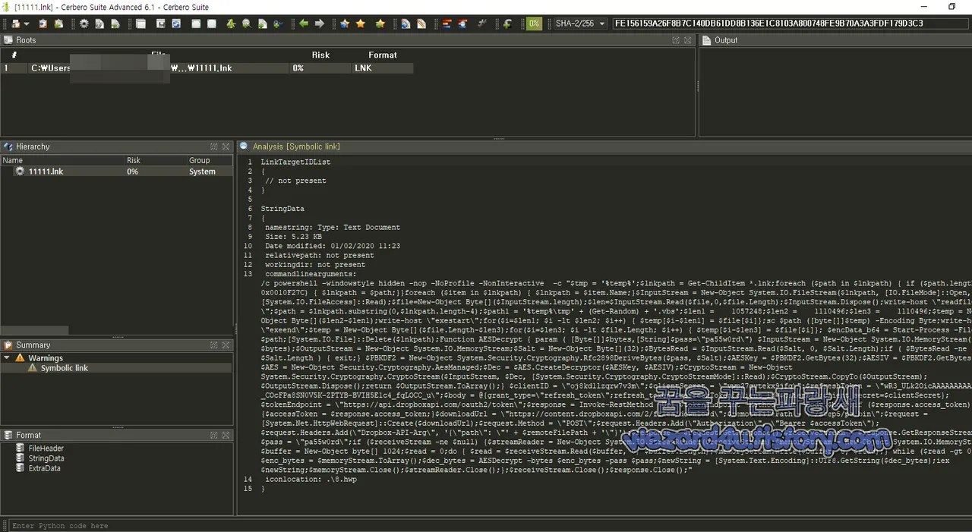This screenshot has width=972, height=532.
Task: Float the Summary panel using its undock icon
Action: pyautogui.click(x=214, y=345)
